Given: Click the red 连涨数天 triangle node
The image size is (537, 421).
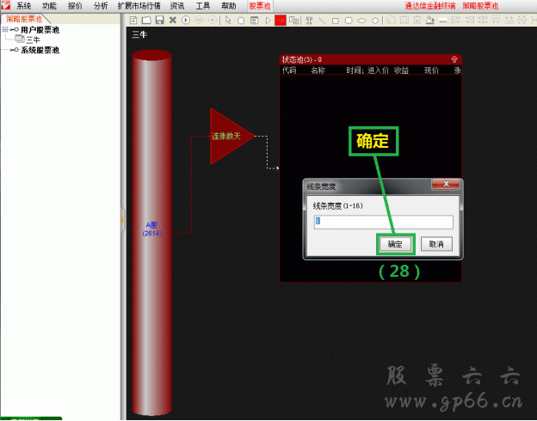Looking at the screenshot, I should (x=230, y=136).
